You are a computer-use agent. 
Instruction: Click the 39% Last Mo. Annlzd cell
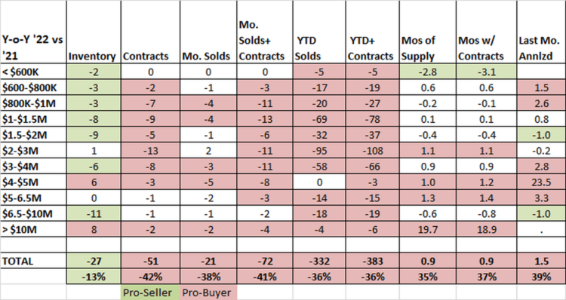click(541, 277)
